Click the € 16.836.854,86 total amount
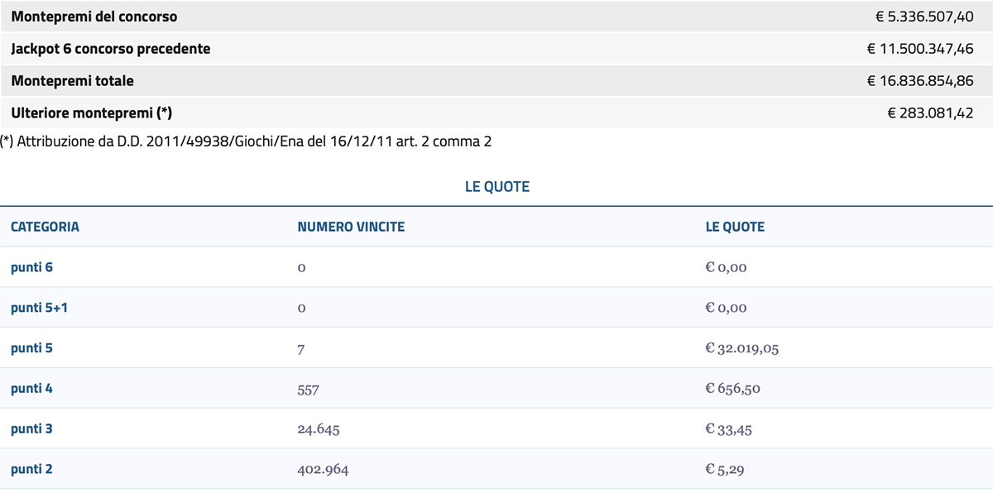 [920, 80]
